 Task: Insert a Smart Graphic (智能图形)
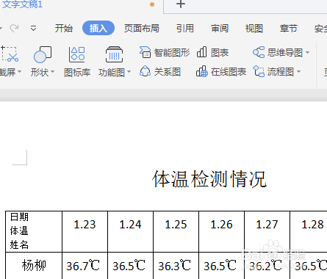(165, 52)
